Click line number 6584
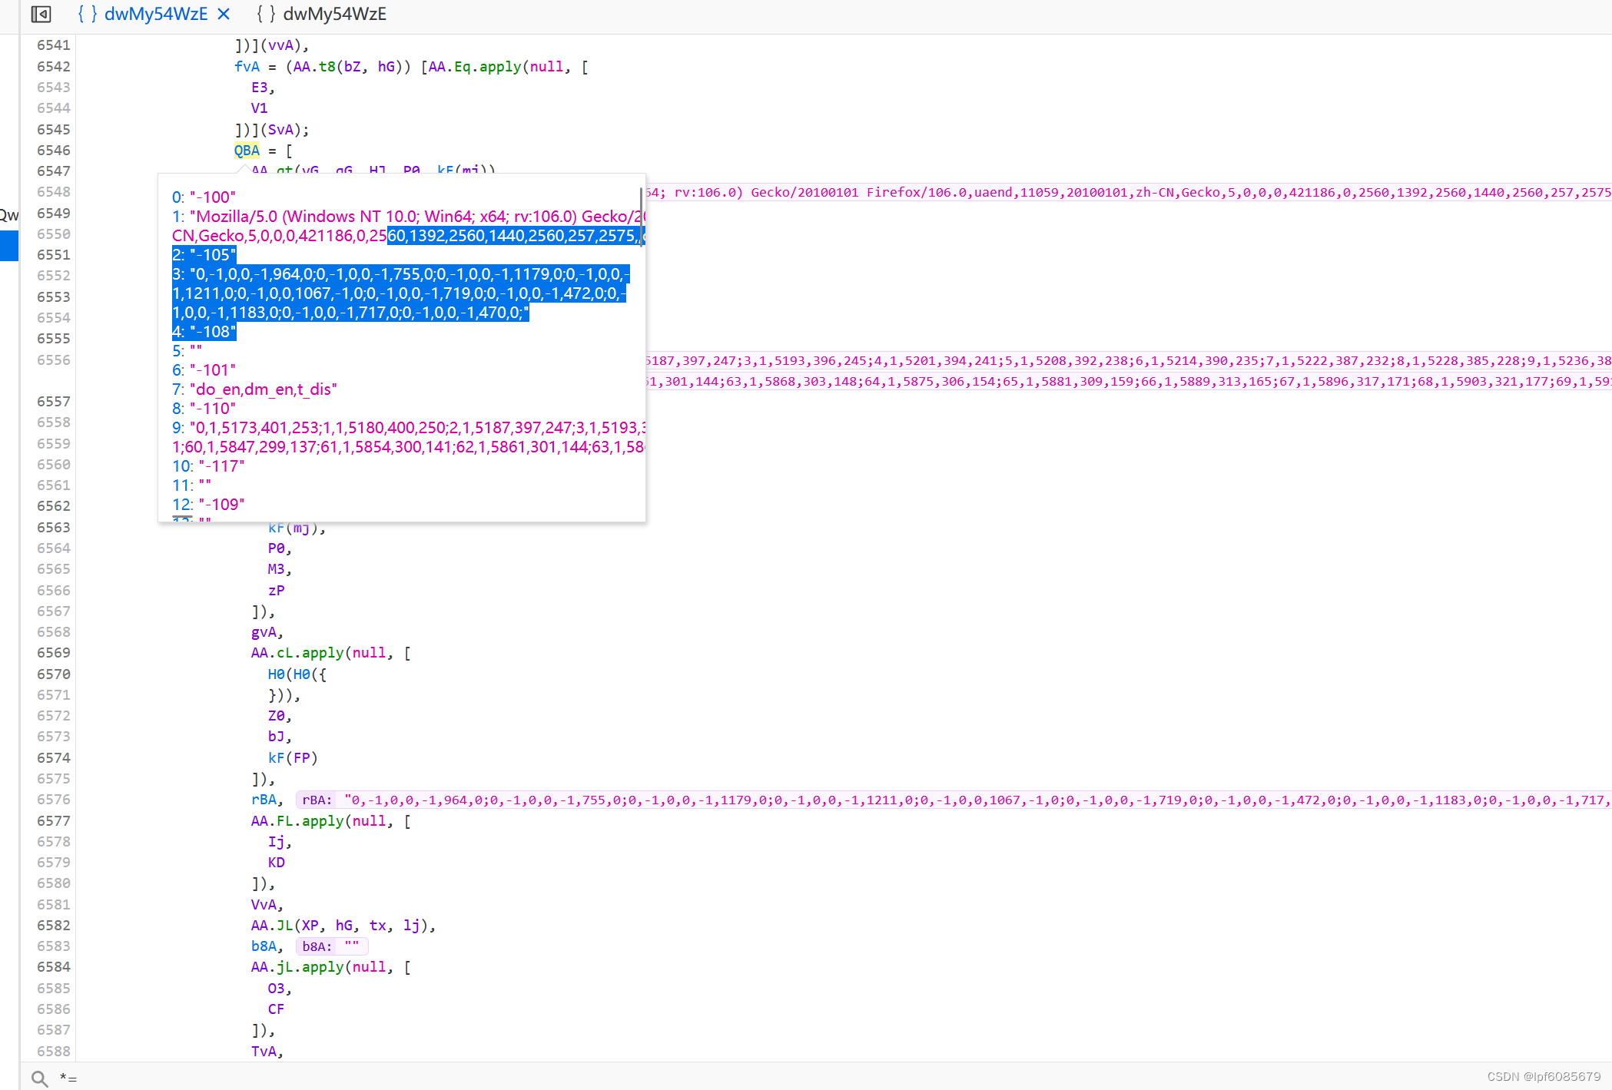The width and height of the screenshot is (1612, 1090). click(x=53, y=967)
